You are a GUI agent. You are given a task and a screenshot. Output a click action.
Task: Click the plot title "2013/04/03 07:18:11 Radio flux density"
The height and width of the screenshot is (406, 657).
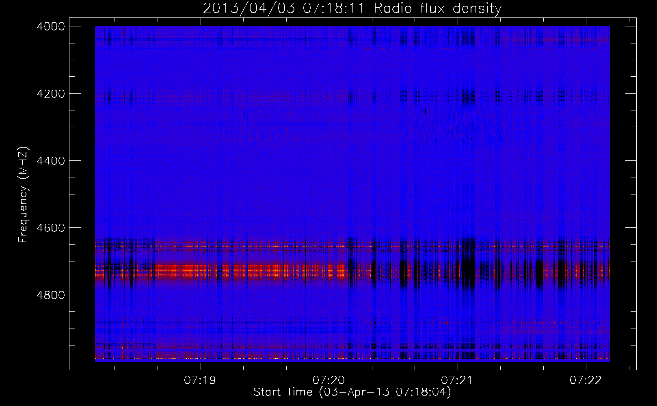tap(352, 9)
